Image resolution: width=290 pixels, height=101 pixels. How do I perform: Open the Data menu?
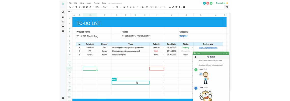[x=104, y=3]
